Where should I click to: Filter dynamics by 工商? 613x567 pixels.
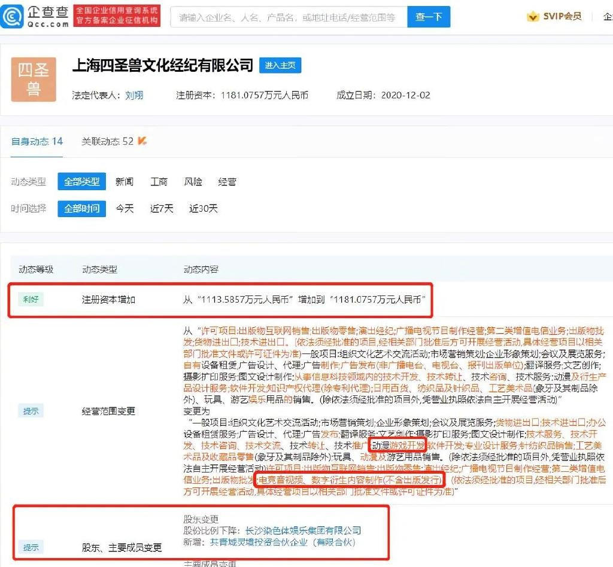[159, 182]
